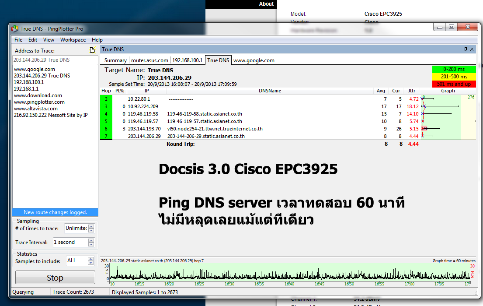Select 192.168.100.1 in the address list
This screenshot has height=306, width=483.
(29, 82)
